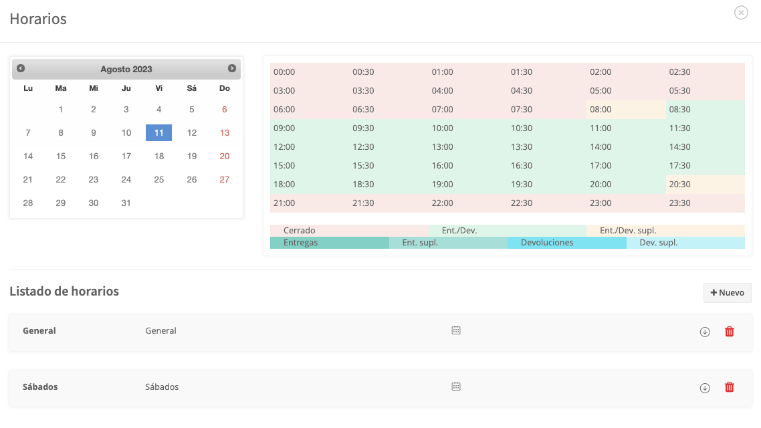Screen dimensions: 761x428
Task: Open calendar icon in Sábados row
Action: (x=455, y=387)
